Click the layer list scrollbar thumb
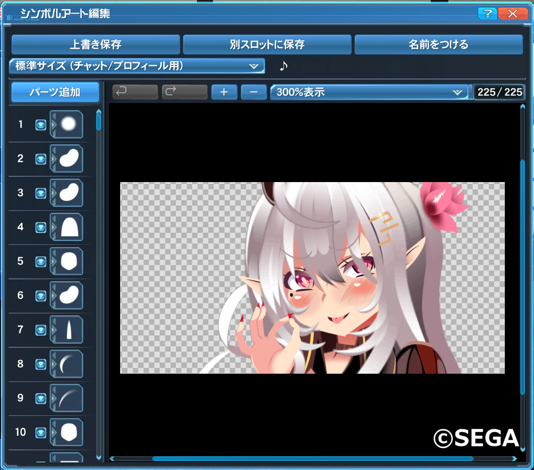This screenshot has width=534, height=470. pyautogui.click(x=99, y=123)
